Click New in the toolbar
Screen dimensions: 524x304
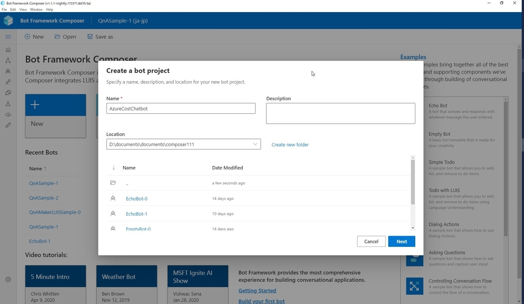pos(34,37)
